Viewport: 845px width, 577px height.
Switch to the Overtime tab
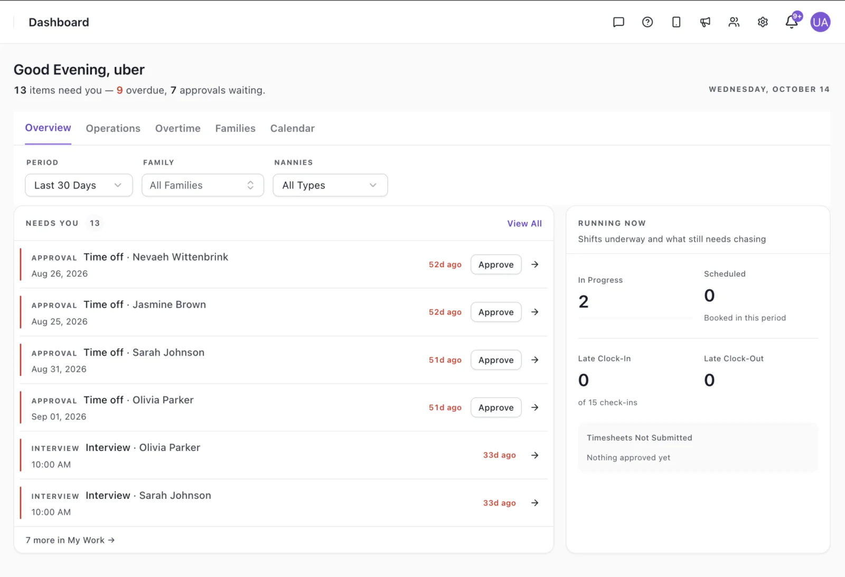[x=178, y=128]
